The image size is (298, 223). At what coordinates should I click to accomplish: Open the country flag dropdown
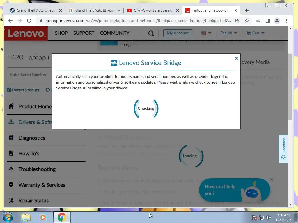(x=206, y=33)
